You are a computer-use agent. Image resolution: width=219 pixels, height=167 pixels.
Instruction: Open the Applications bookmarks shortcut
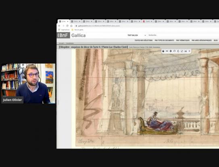[x=64, y=30]
